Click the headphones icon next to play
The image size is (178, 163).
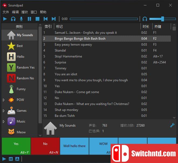point(13,19)
